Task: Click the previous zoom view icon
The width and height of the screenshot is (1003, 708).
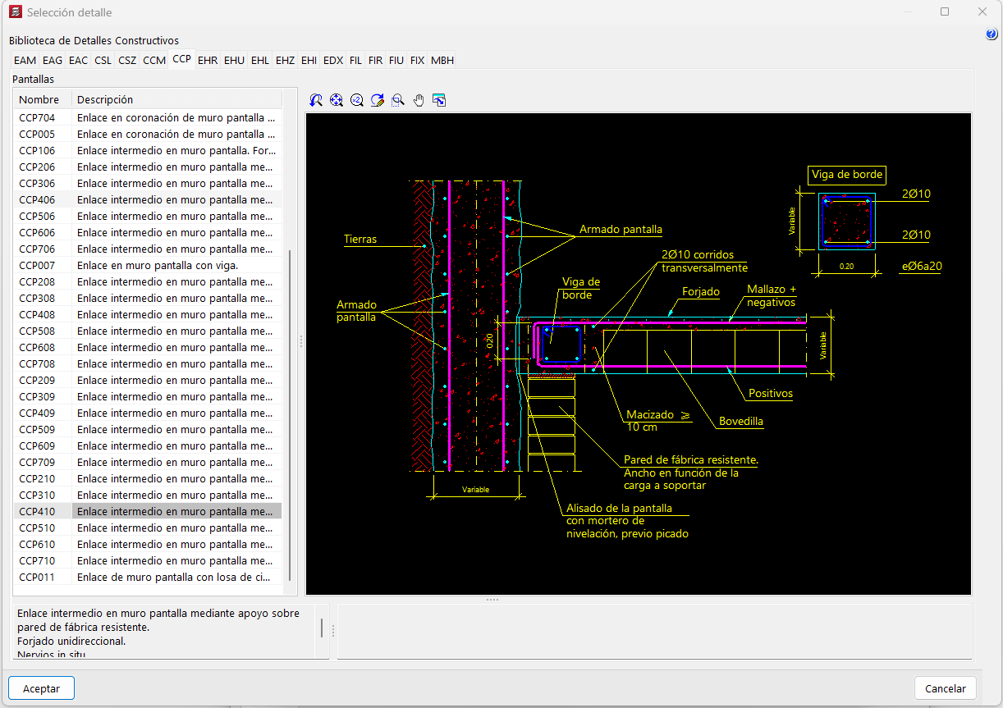Action: (x=316, y=100)
